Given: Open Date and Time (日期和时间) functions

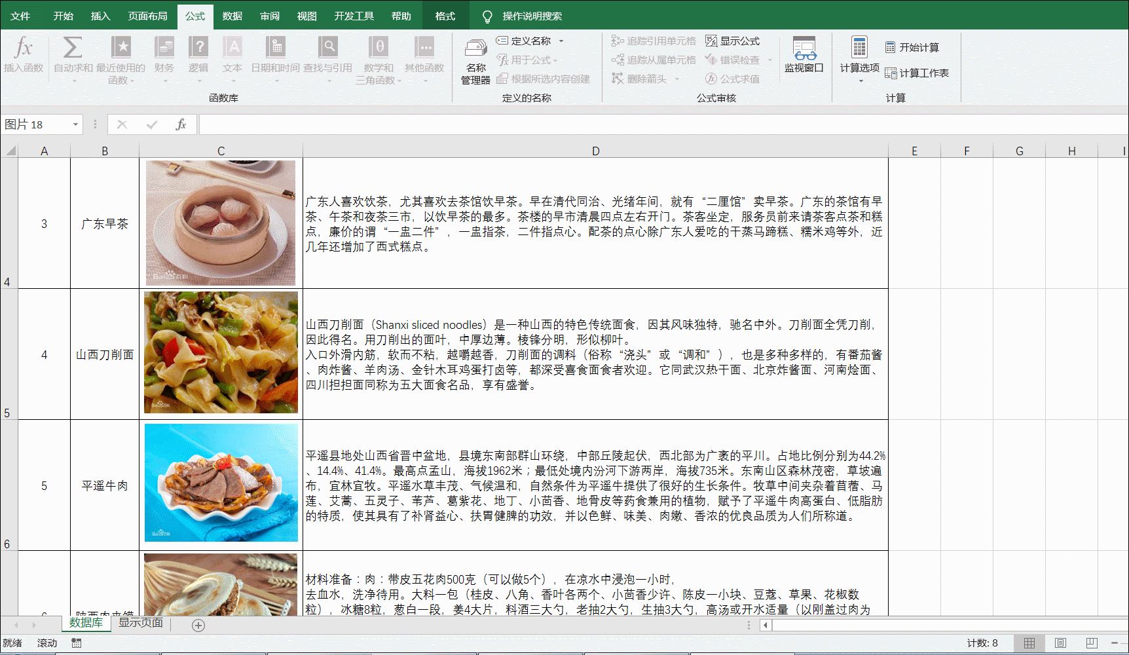Looking at the screenshot, I should pyautogui.click(x=276, y=59).
